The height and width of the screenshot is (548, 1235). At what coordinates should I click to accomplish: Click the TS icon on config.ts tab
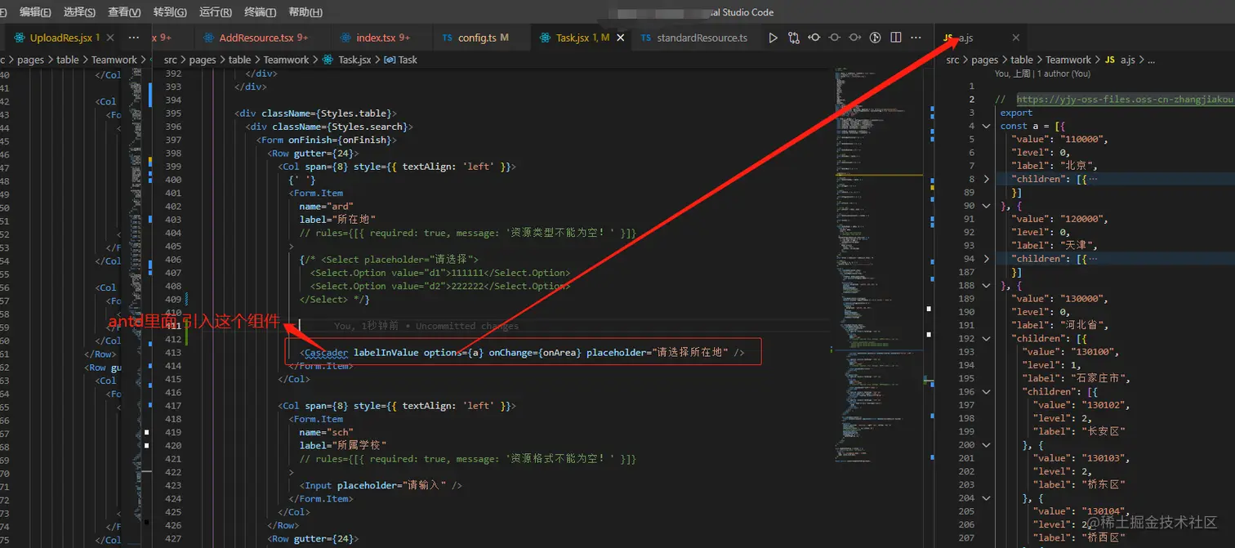tap(447, 38)
